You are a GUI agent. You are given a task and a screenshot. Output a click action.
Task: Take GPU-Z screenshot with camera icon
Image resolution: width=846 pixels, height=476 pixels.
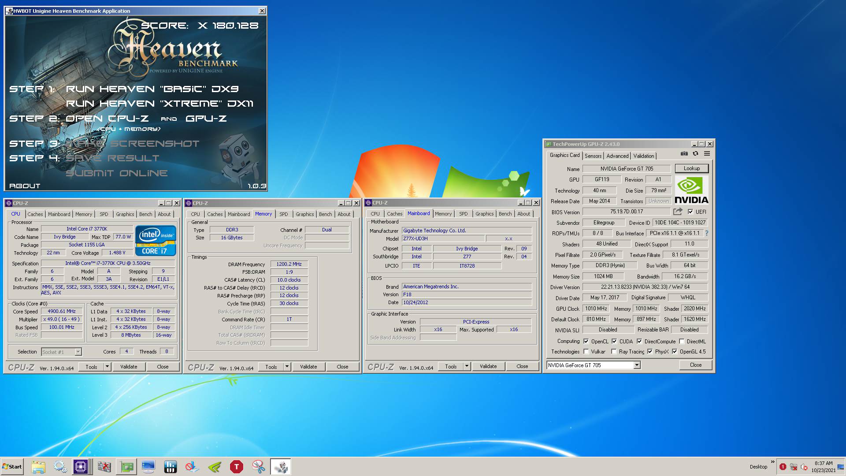pos(684,154)
